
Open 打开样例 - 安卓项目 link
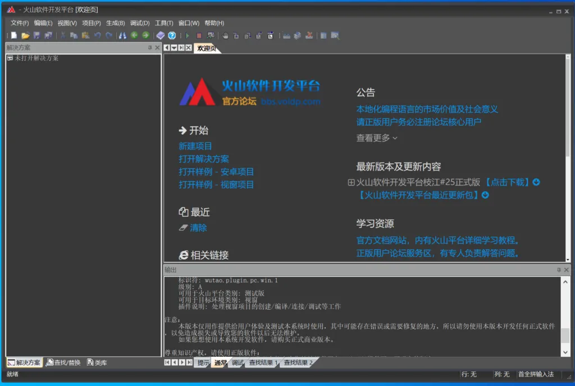(x=216, y=172)
